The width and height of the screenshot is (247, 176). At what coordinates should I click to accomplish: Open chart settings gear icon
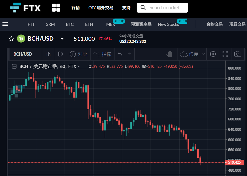pos(213,54)
